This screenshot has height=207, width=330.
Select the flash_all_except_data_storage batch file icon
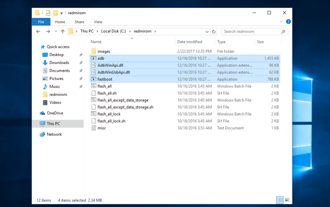94,100
